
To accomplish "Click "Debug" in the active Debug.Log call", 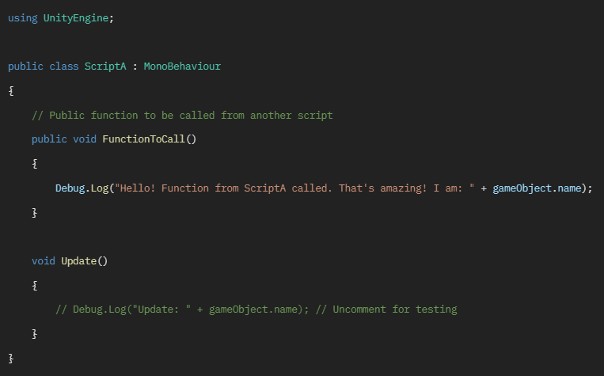I will [x=70, y=188].
